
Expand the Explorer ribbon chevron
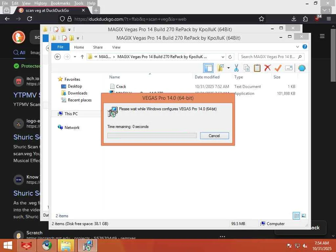pos(297,47)
